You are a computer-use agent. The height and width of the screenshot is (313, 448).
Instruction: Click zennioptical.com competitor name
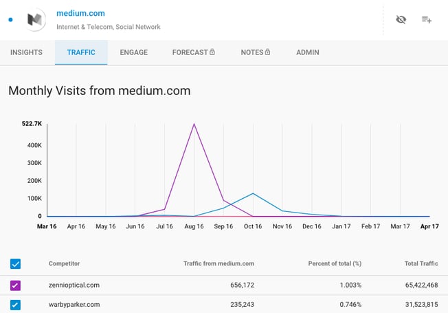(74, 285)
